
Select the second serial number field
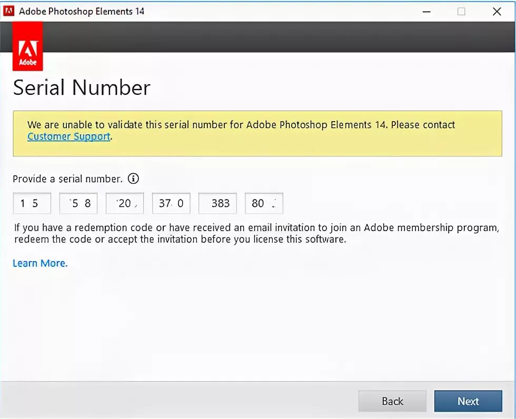(78, 203)
